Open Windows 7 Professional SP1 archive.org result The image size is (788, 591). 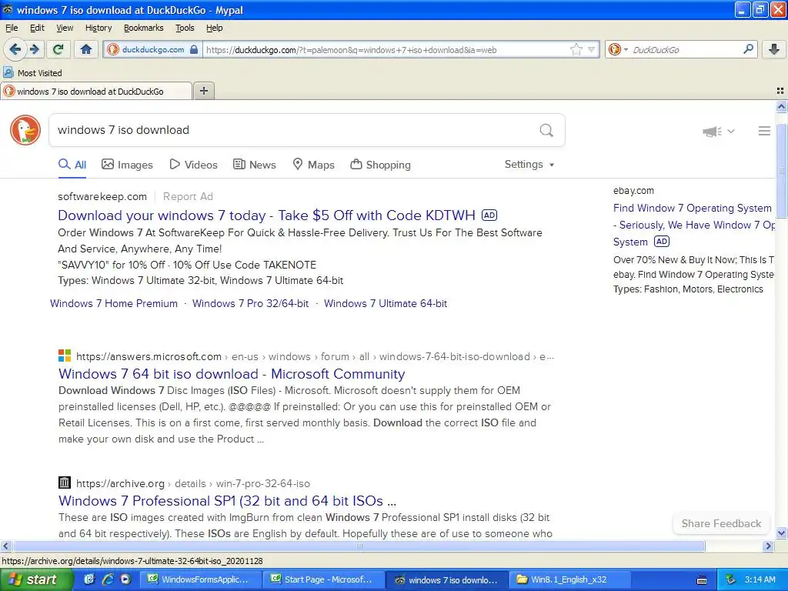227,501
